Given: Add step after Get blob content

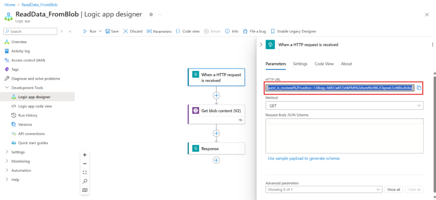Looking at the screenshot, I should pyautogui.click(x=216, y=133).
